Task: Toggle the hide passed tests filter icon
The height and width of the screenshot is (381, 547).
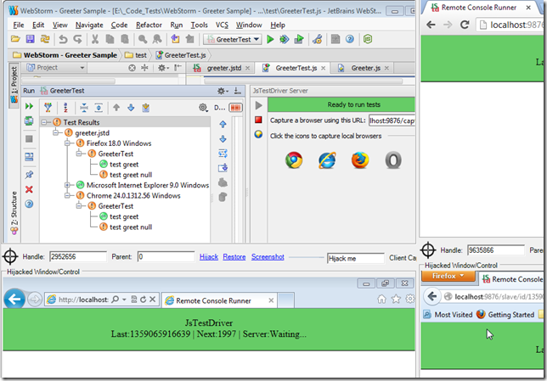Action: click(x=48, y=108)
